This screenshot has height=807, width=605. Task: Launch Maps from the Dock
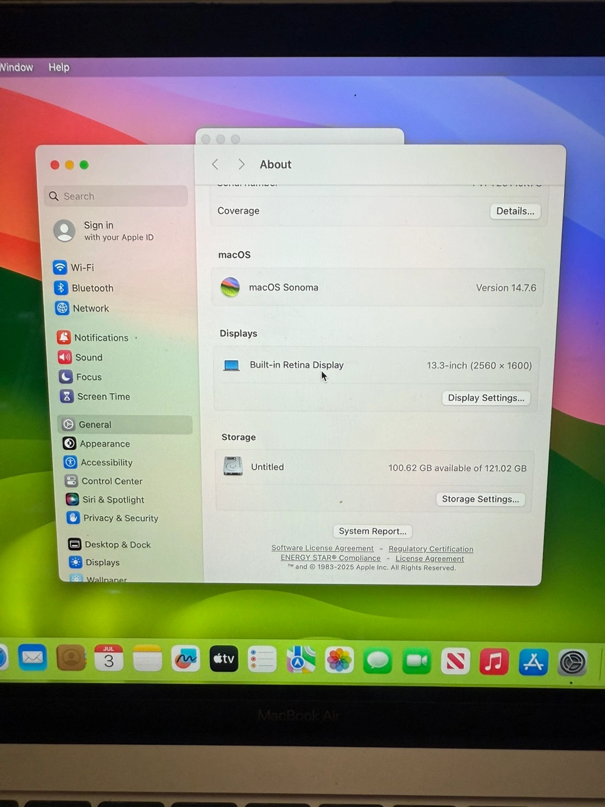click(x=301, y=660)
